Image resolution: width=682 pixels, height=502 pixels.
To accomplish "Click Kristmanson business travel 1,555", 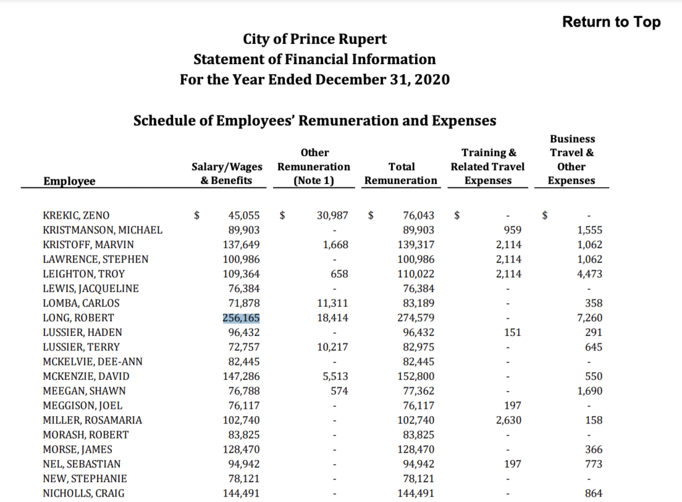I will 590,230.
